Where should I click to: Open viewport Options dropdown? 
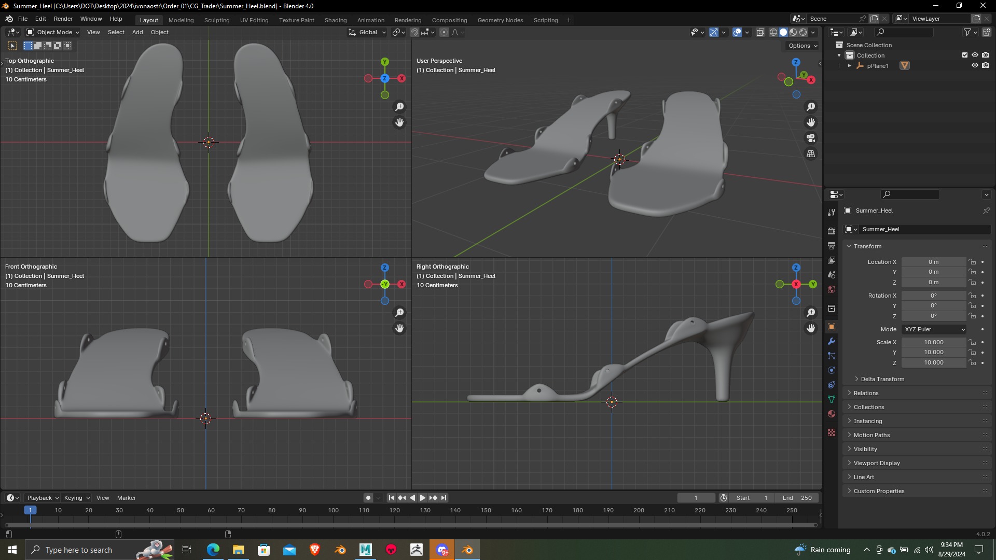pos(803,46)
